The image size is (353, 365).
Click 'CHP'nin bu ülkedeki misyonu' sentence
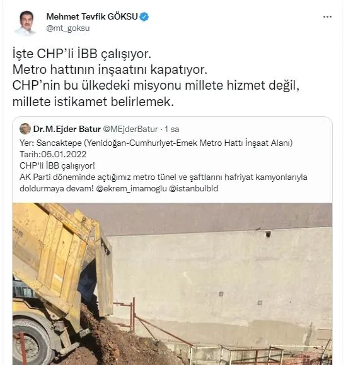click(x=96, y=85)
